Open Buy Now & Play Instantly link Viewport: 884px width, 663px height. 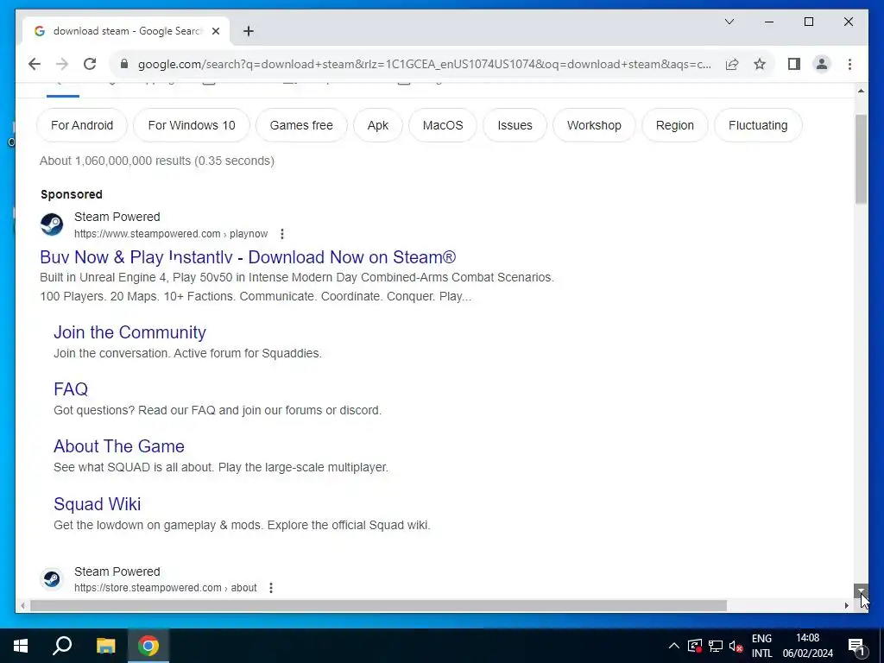[248, 257]
